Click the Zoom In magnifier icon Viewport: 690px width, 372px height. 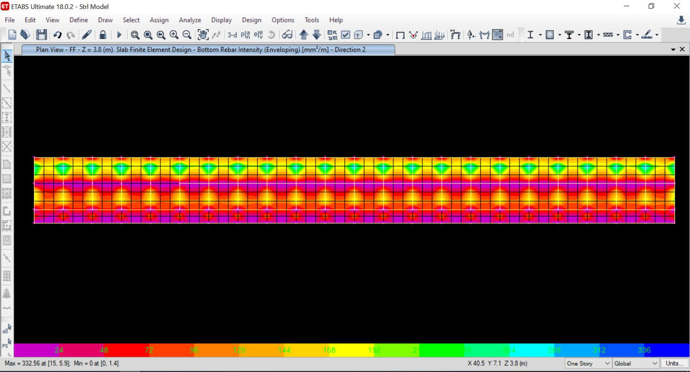click(x=174, y=35)
